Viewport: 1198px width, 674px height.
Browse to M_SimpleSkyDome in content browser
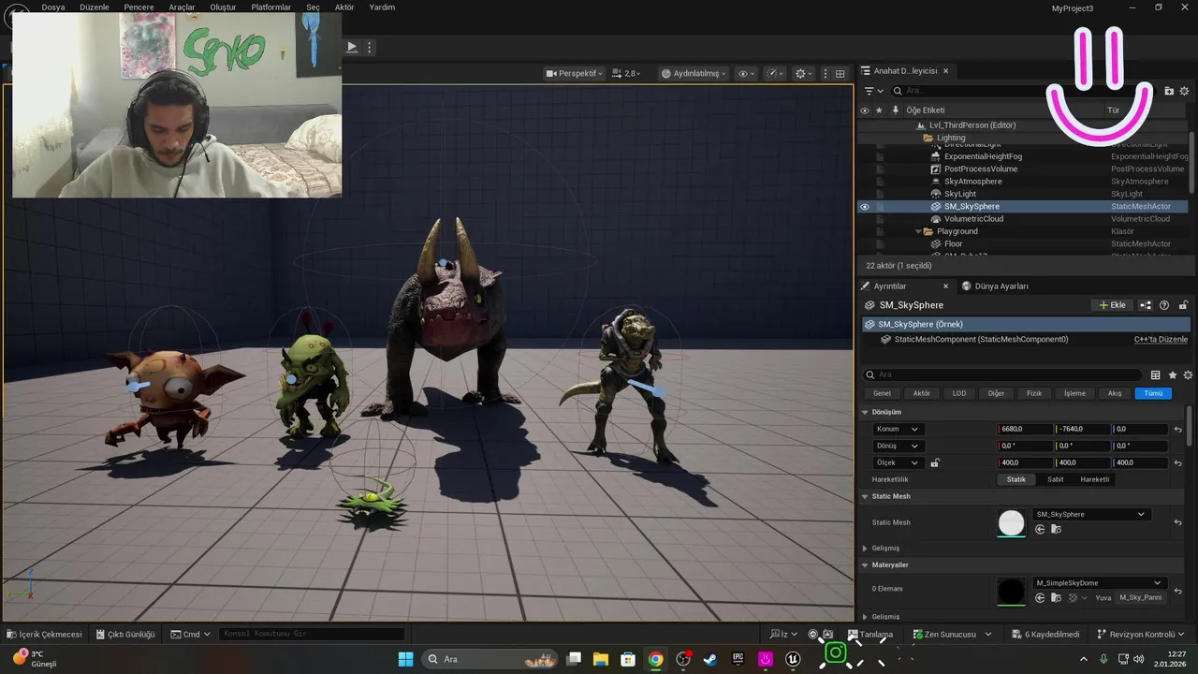1056,597
